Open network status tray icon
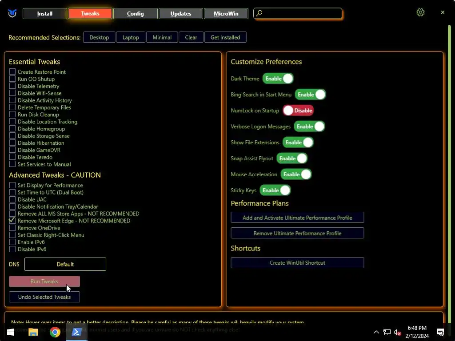 click(x=387, y=332)
